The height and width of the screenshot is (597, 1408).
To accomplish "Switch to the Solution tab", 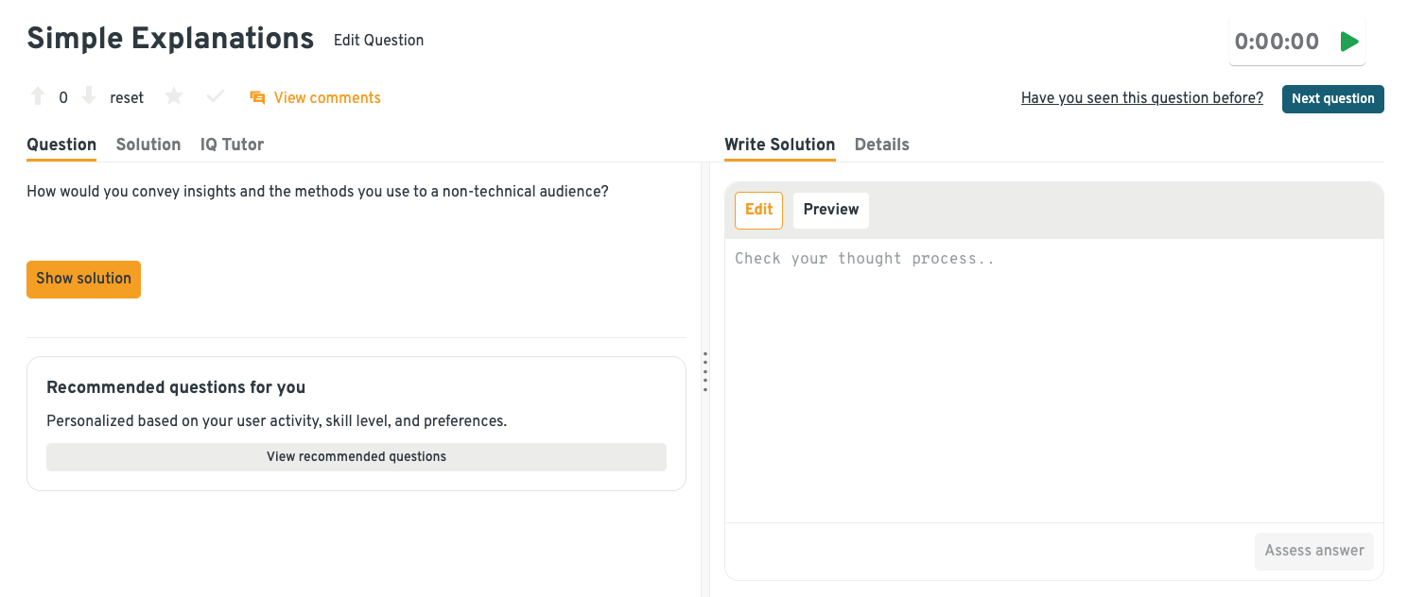I will coord(148,145).
